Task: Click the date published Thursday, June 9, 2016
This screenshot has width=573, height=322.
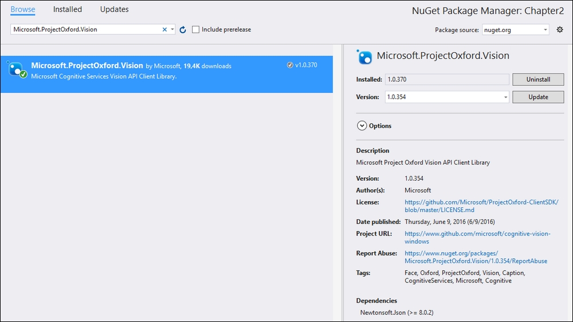Action: tap(449, 222)
